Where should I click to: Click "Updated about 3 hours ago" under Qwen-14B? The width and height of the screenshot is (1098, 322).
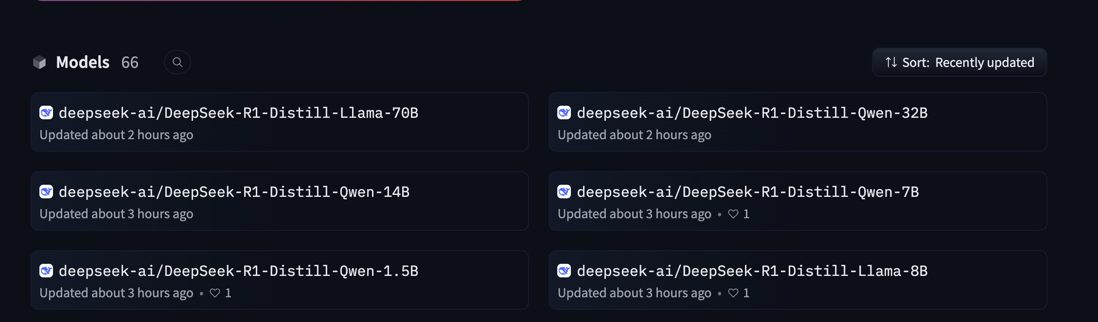(x=116, y=214)
